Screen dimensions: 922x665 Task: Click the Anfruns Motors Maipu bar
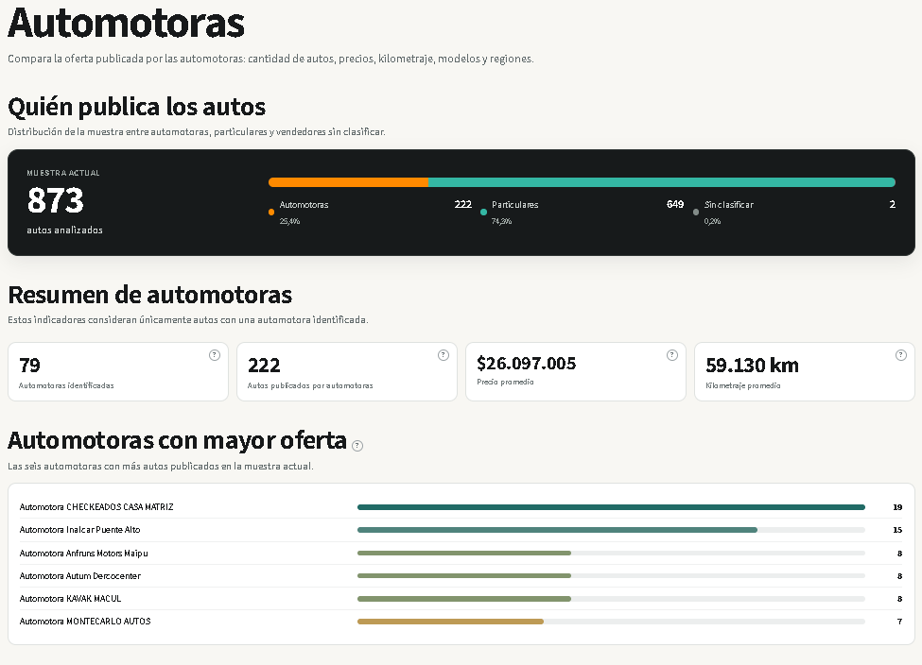[x=464, y=553]
